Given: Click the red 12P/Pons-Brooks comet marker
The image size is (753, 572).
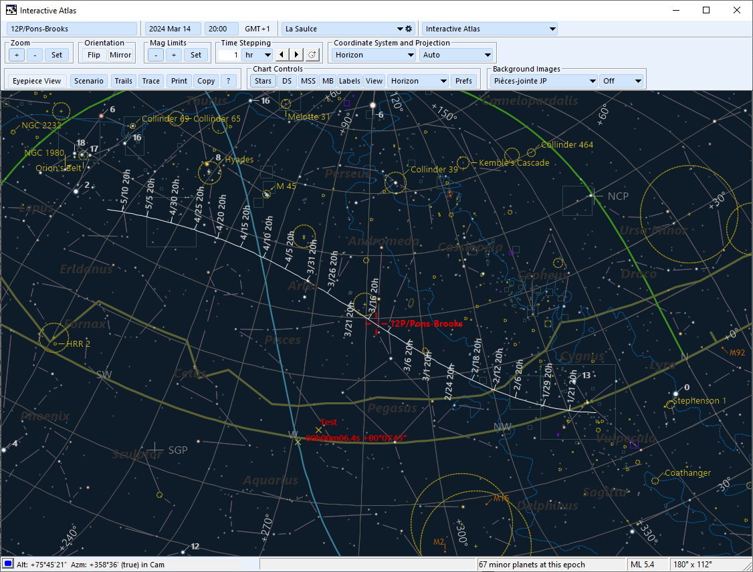Looking at the screenshot, I should coord(376,323).
